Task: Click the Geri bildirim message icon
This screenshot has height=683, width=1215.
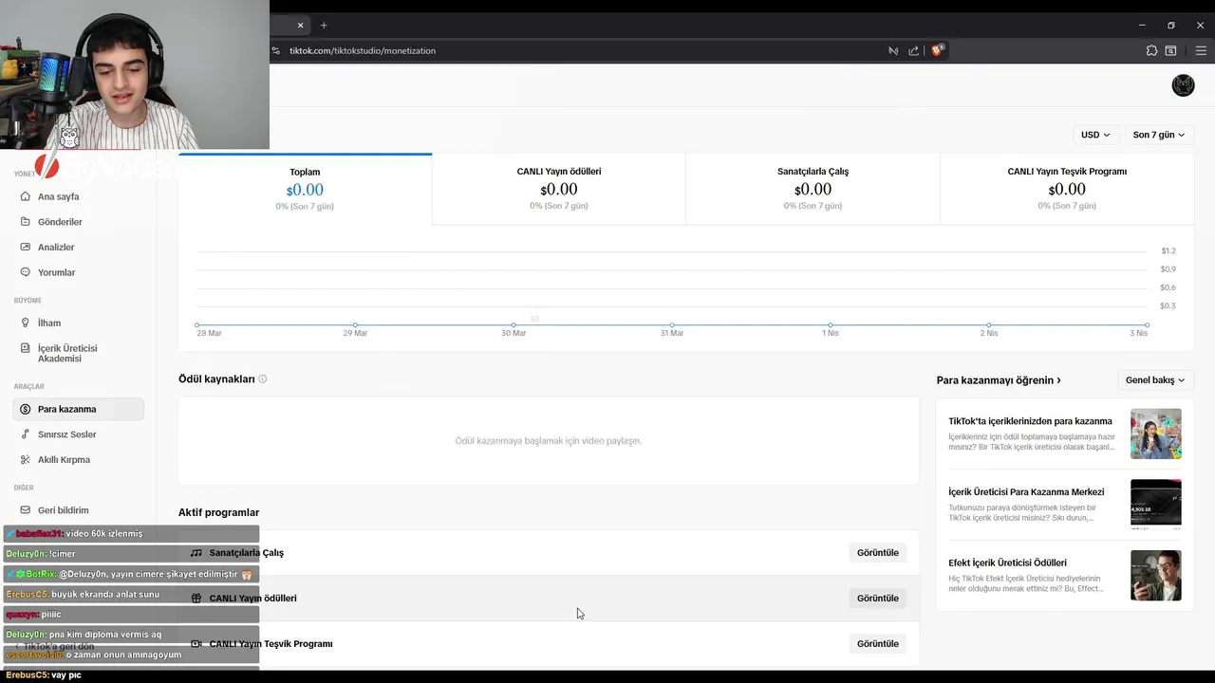Action: click(x=26, y=510)
